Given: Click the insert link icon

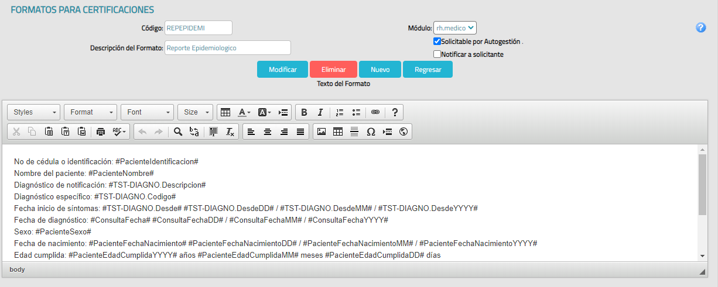Looking at the screenshot, I should (375, 112).
